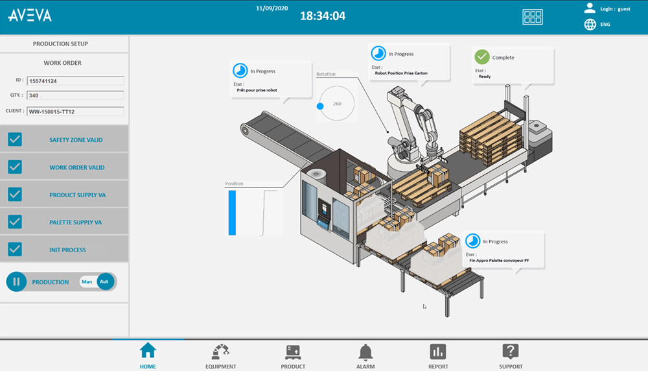
Task: Toggle the Init Process checkbox
Action: coord(15,250)
